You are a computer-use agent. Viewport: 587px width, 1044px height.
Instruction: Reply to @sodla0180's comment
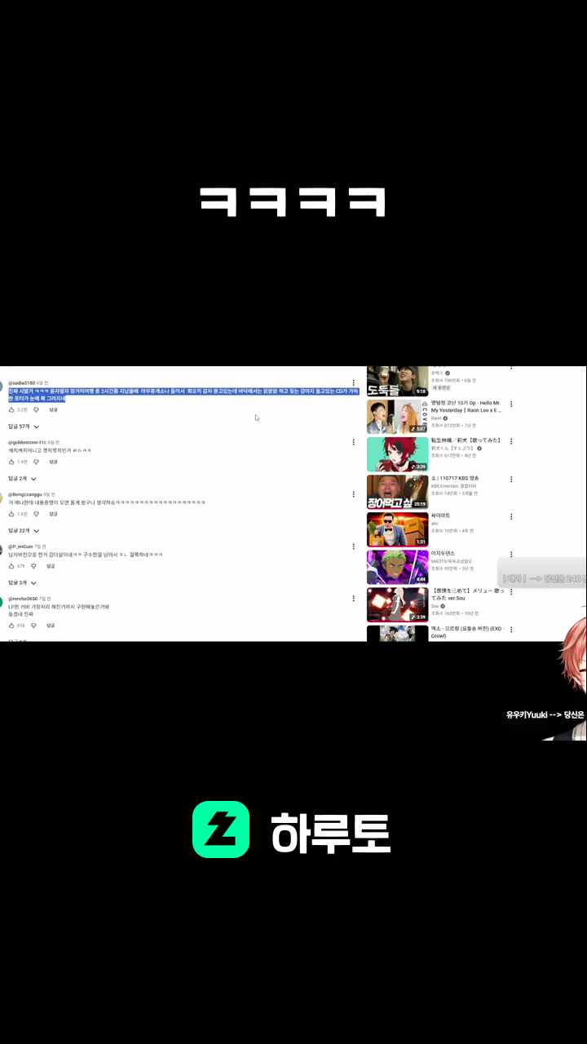tap(53, 409)
